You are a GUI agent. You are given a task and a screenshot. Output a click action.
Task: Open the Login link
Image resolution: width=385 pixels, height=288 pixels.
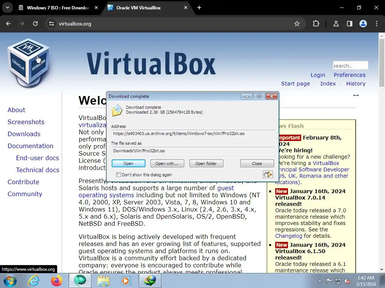318,75
